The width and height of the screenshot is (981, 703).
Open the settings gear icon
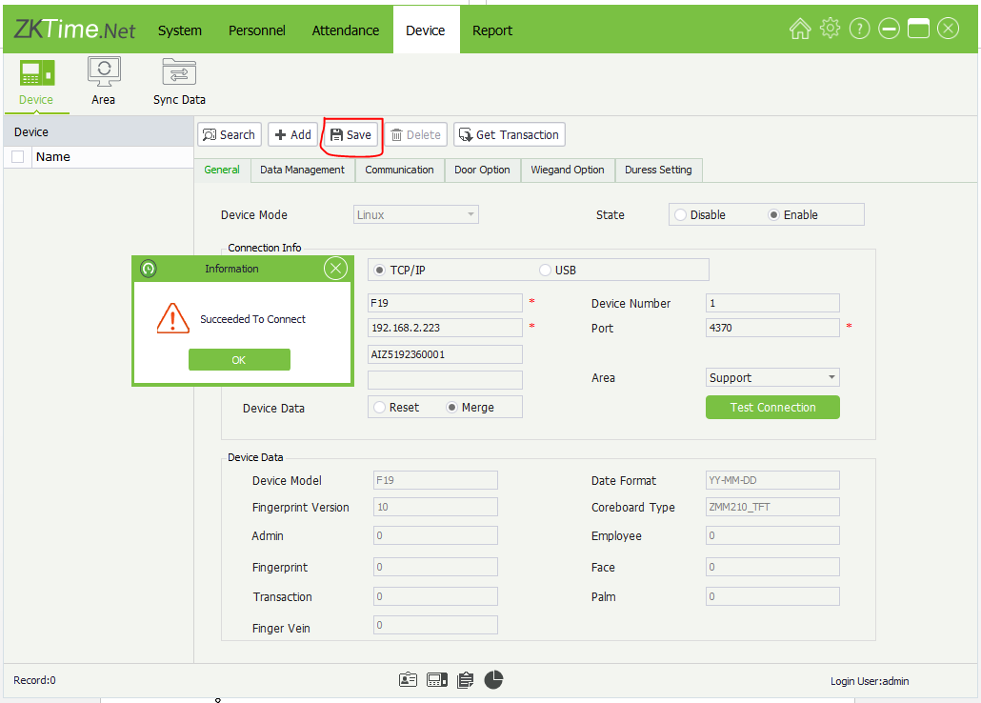tap(830, 29)
